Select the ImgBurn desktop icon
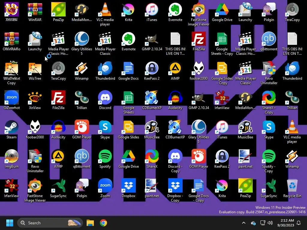This screenshot has height=230, width=307. click(12, 159)
